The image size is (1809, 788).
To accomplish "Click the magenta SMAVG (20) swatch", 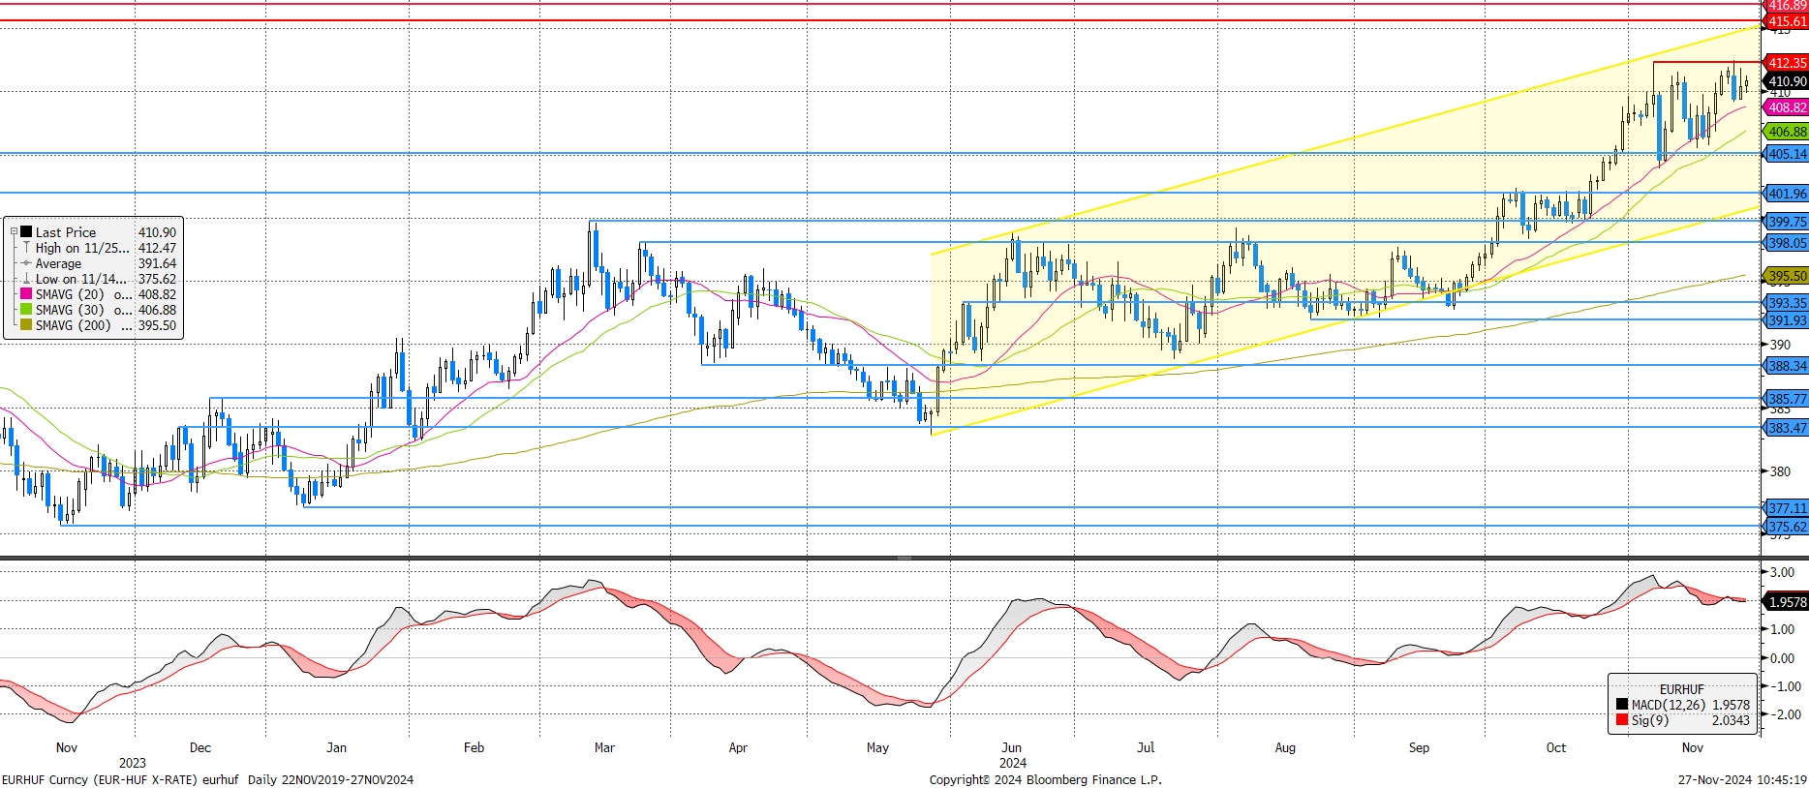I will click(x=26, y=294).
